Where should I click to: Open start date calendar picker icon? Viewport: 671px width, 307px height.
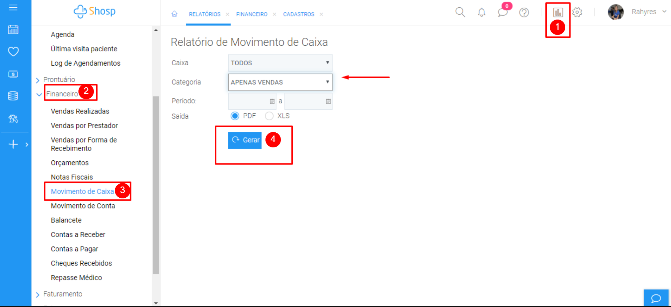click(x=272, y=101)
